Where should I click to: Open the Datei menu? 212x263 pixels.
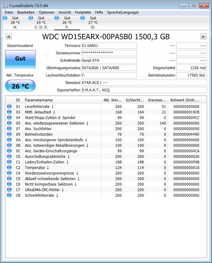tap(9, 12)
